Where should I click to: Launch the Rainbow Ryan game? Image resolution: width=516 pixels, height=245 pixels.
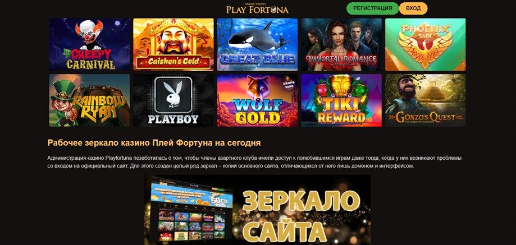(89, 100)
